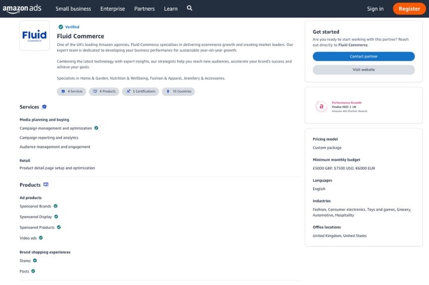The height and width of the screenshot is (285, 429).
Task: Select the 6 Products pill
Action: [x=104, y=92]
